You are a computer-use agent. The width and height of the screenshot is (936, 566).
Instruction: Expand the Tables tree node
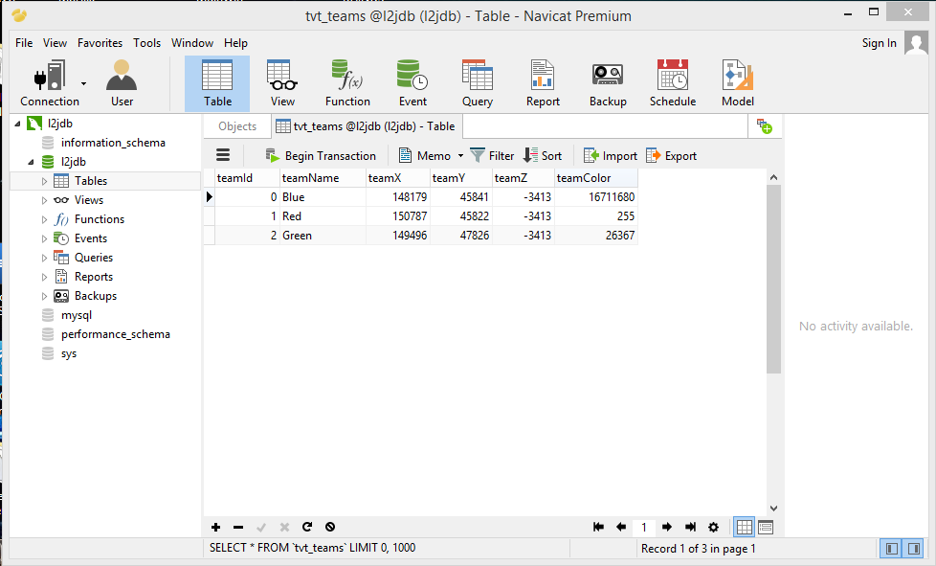(x=44, y=181)
